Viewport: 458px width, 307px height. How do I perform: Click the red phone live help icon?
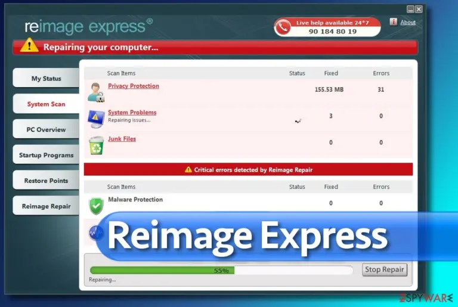pyautogui.click(x=283, y=27)
